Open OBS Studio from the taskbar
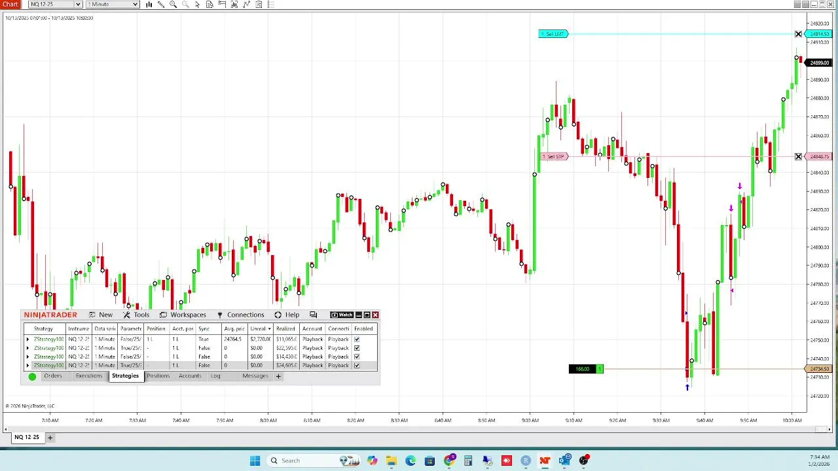 coord(583,461)
